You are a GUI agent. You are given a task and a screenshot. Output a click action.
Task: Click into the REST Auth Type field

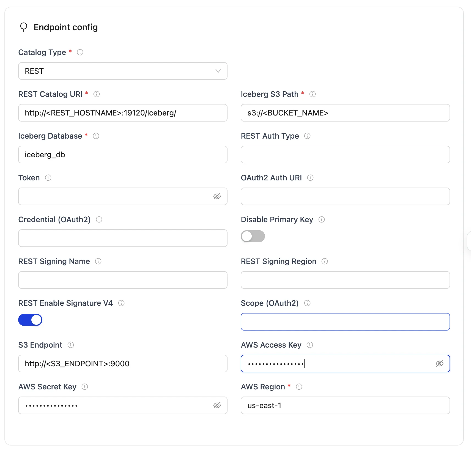pyautogui.click(x=345, y=155)
